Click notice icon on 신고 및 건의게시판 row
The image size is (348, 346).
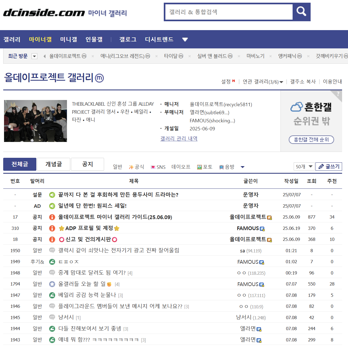pyautogui.click(x=52, y=240)
